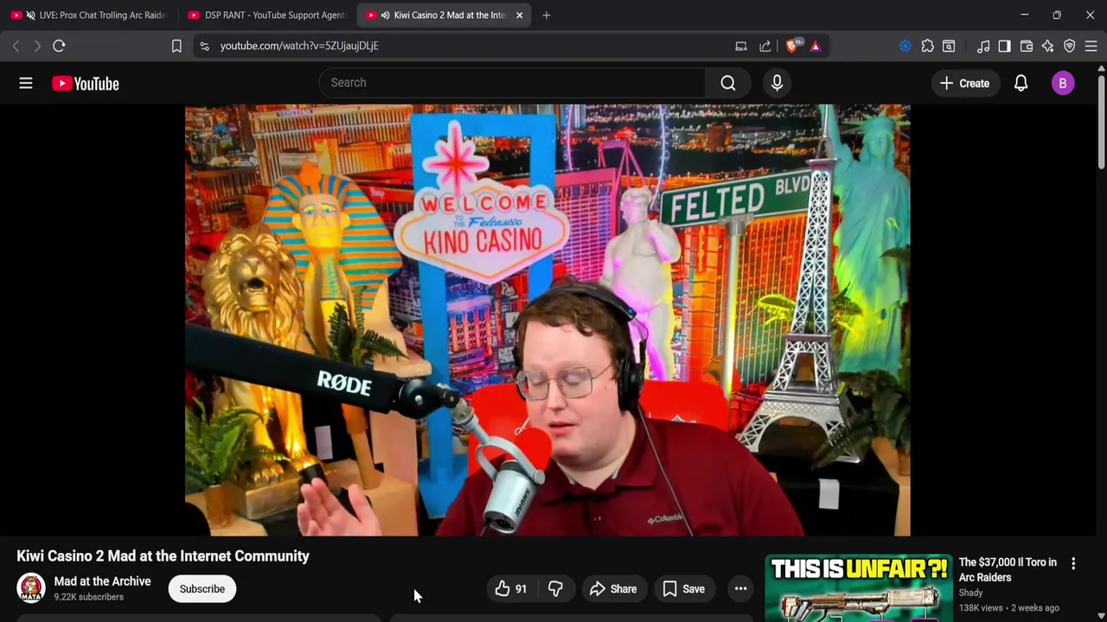Click the YouTube search box
This screenshot has height=622, width=1107.
point(512,83)
